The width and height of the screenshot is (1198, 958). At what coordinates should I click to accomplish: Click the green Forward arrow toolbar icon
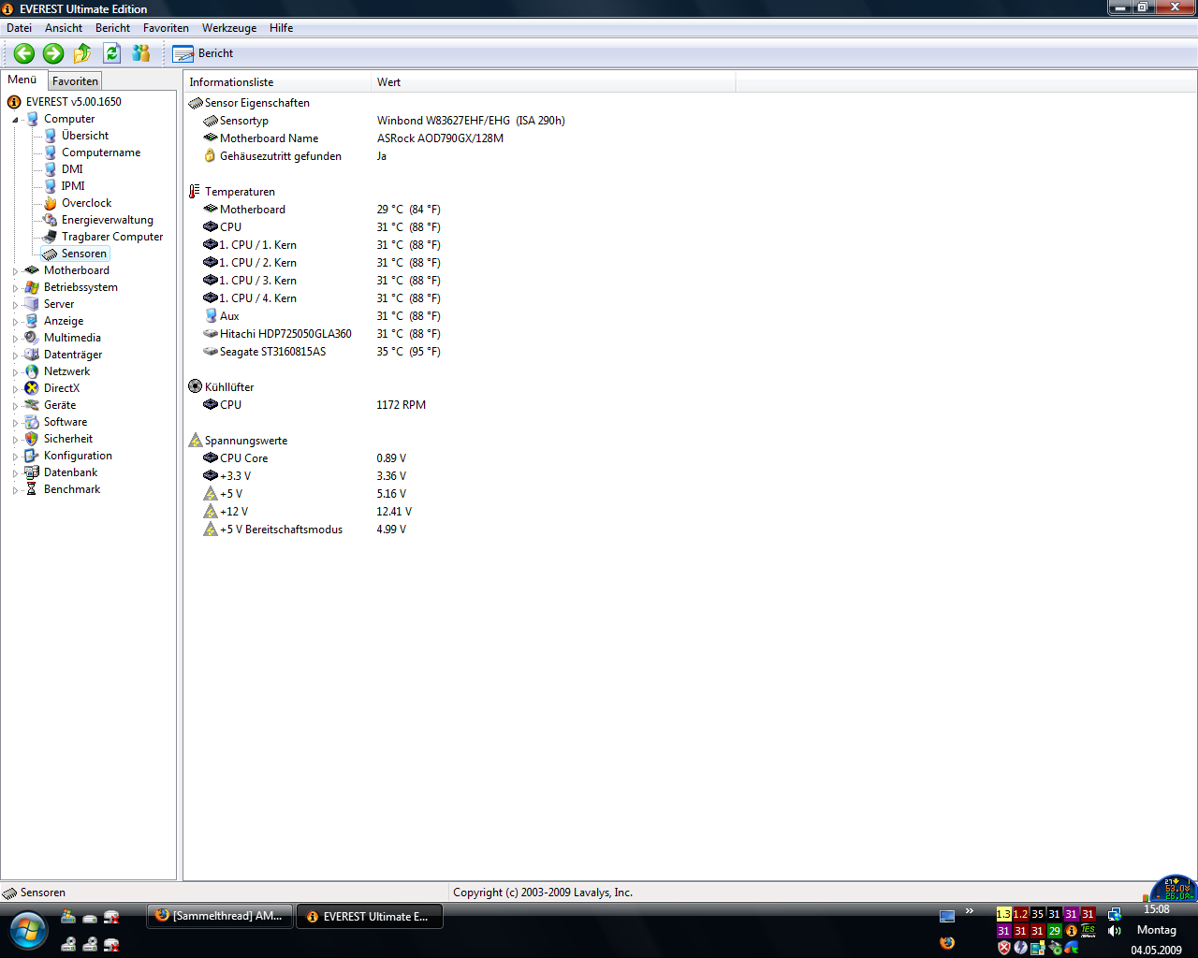(x=53, y=53)
